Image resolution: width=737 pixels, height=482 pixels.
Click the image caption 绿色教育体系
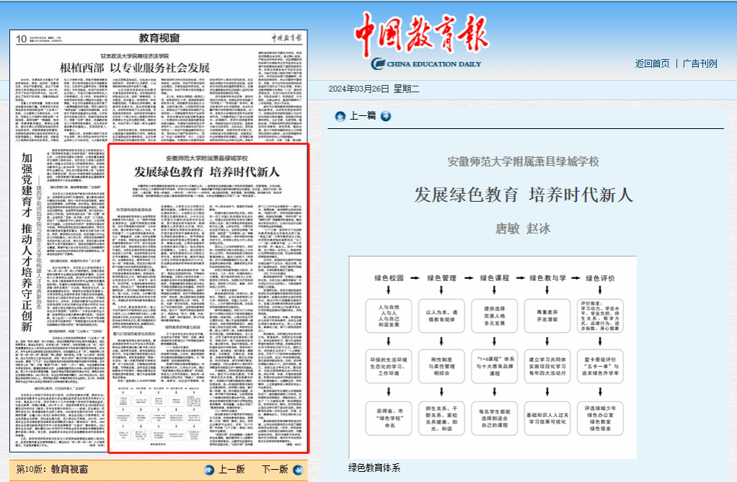[x=374, y=468]
